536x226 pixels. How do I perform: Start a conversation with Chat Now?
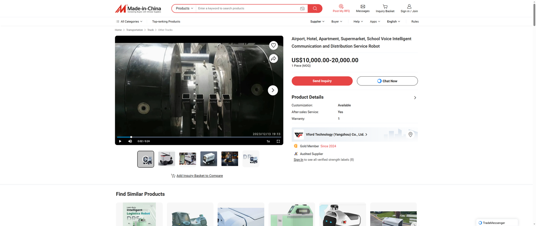click(x=387, y=81)
